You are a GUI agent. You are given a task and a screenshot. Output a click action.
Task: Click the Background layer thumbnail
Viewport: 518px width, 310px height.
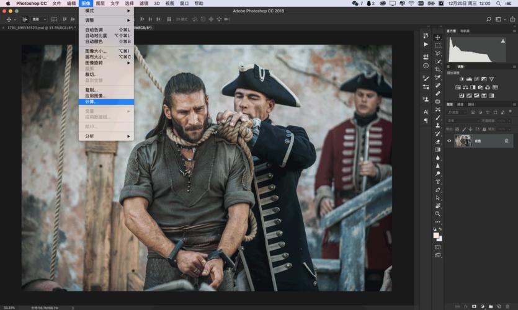pos(463,141)
